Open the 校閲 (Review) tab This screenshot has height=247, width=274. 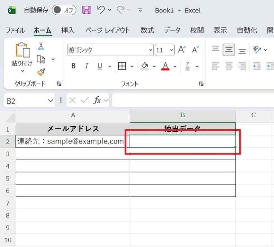tap(197, 30)
